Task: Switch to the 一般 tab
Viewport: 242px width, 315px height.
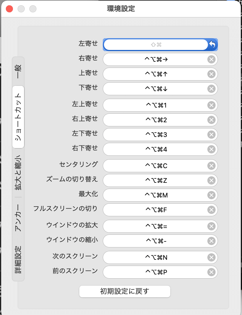Action: tap(18, 71)
